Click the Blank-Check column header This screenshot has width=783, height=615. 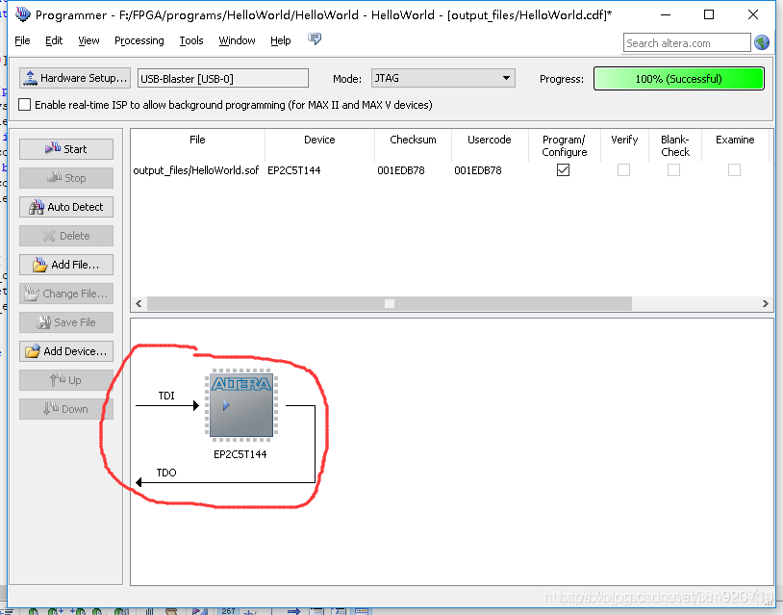point(675,146)
